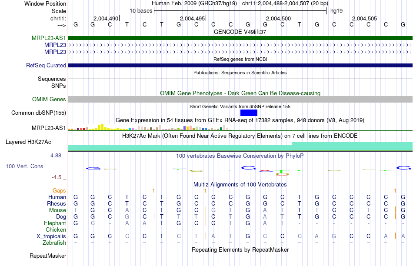This screenshot has width=413, height=266.
Task: Click the turquoise H3K27Ac signal band
Action: pos(240,147)
